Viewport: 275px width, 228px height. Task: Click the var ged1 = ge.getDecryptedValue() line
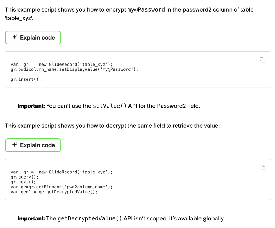tap(54, 192)
